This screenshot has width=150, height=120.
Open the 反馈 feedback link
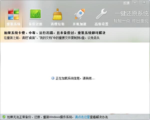126,3
